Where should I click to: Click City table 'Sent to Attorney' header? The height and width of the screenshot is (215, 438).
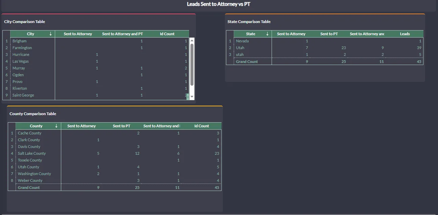tap(78, 34)
